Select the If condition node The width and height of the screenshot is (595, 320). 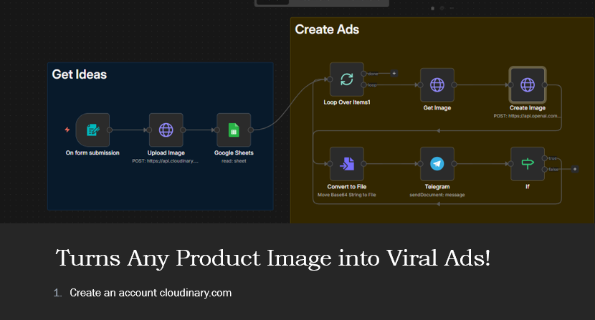pyautogui.click(x=528, y=164)
